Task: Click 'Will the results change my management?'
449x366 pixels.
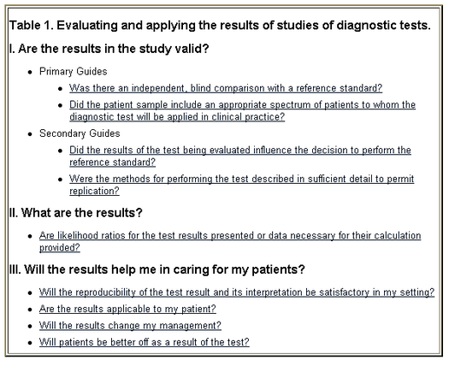Action: [130, 326]
